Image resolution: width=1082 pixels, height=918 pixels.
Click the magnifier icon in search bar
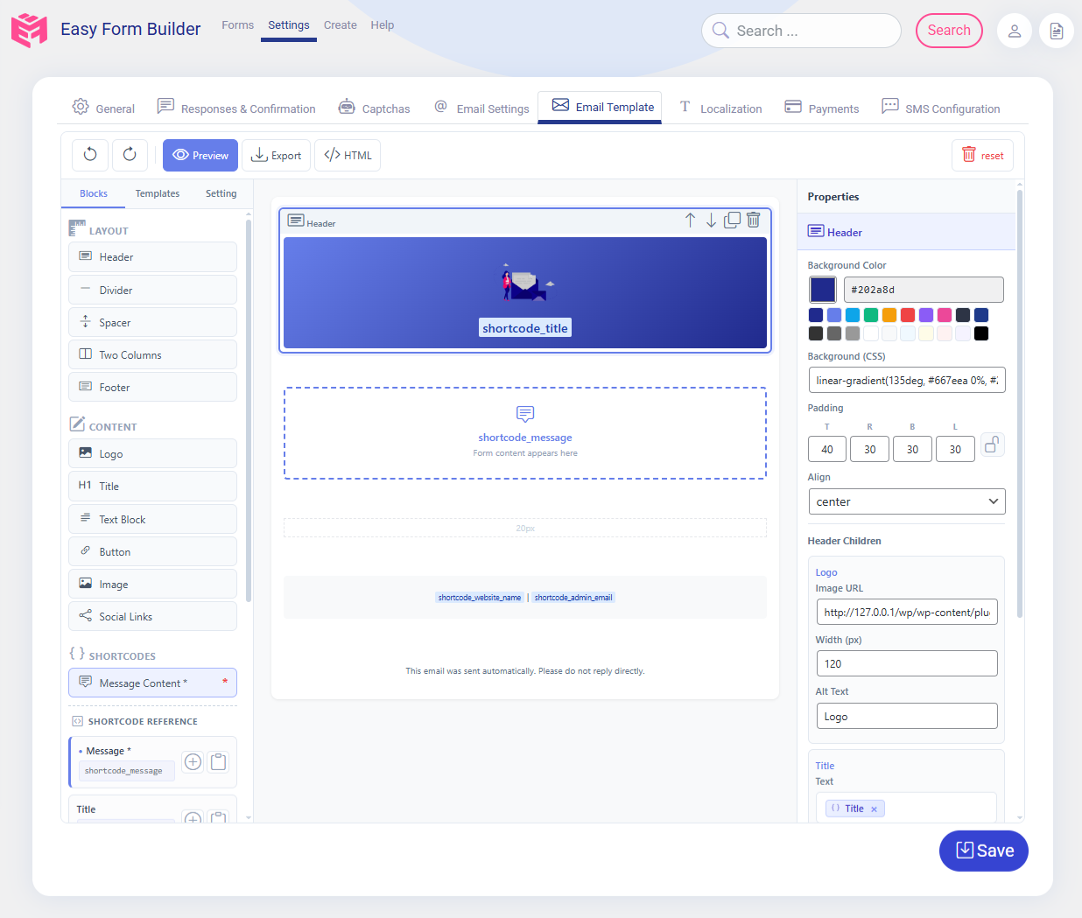tap(720, 30)
